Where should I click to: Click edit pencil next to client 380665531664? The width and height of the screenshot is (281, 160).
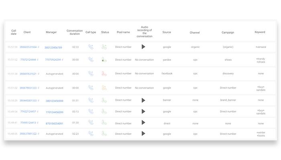[39, 47]
